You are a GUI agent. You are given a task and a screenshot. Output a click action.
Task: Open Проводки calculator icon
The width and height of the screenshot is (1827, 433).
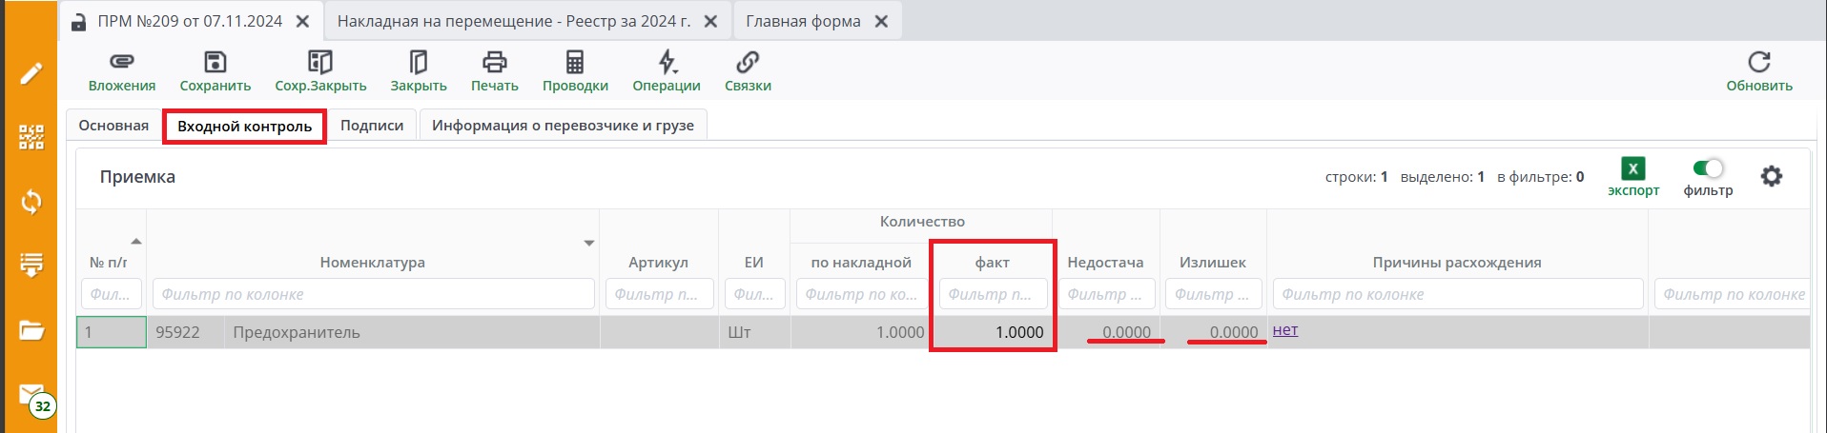pos(575,63)
